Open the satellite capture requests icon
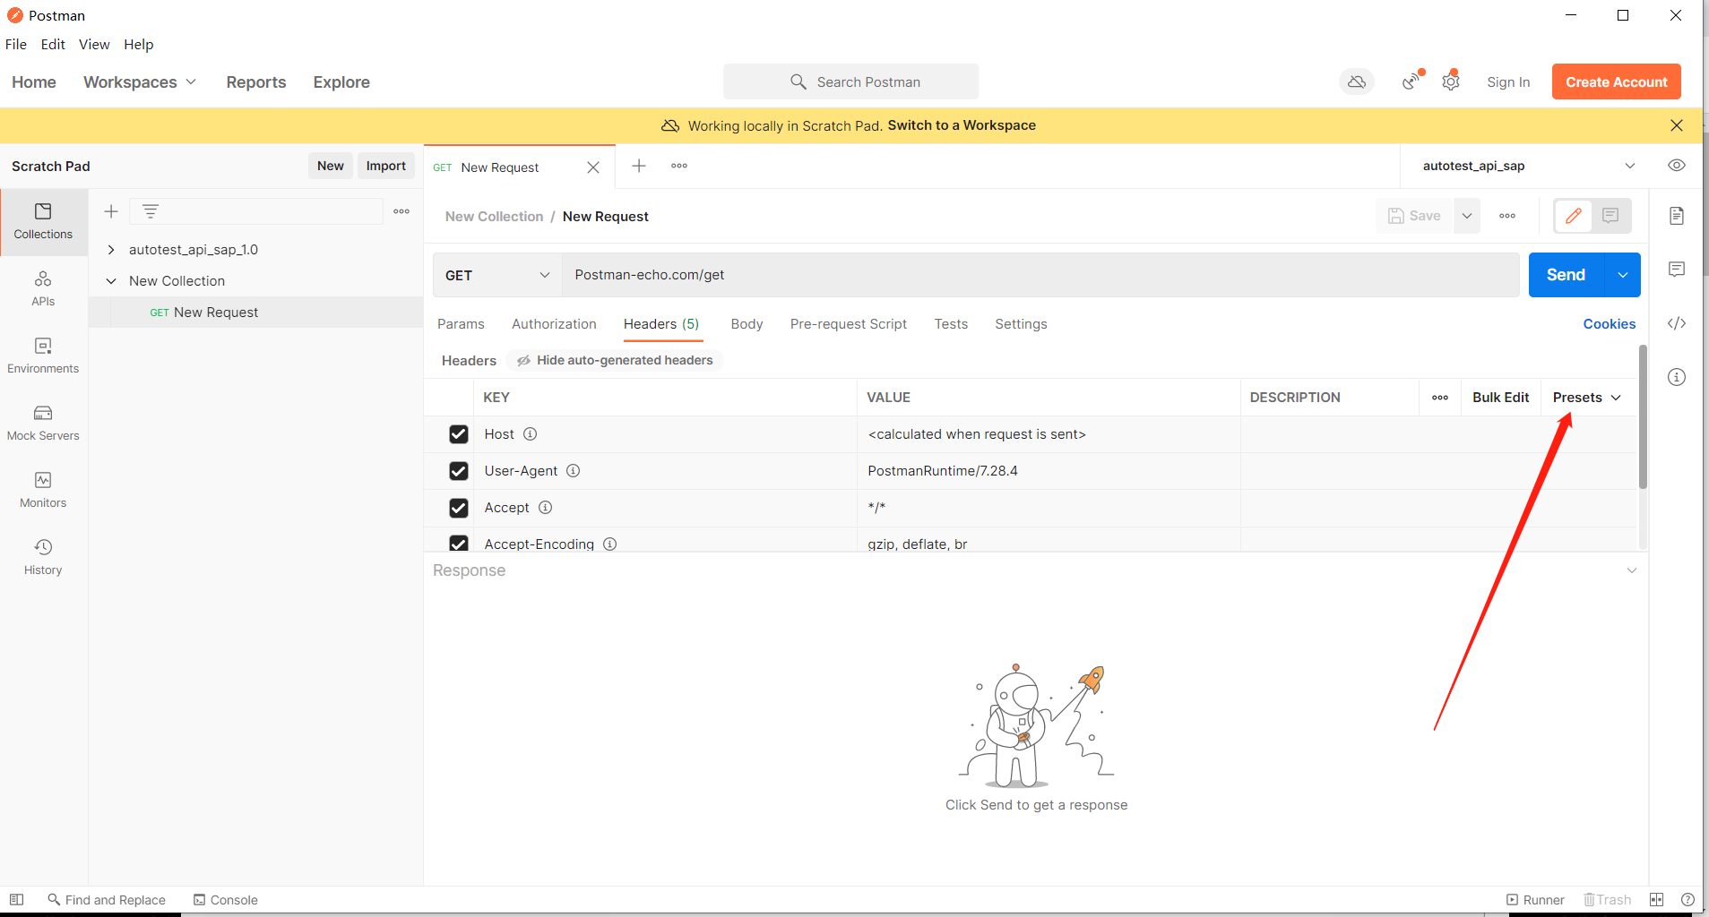 click(x=1411, y=81)
